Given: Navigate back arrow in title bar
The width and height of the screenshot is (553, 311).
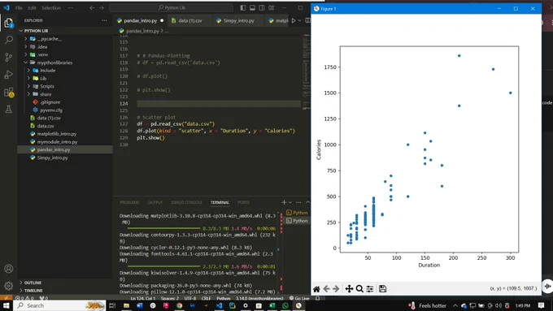Looking at the screenshot, I should coord(92,8).
